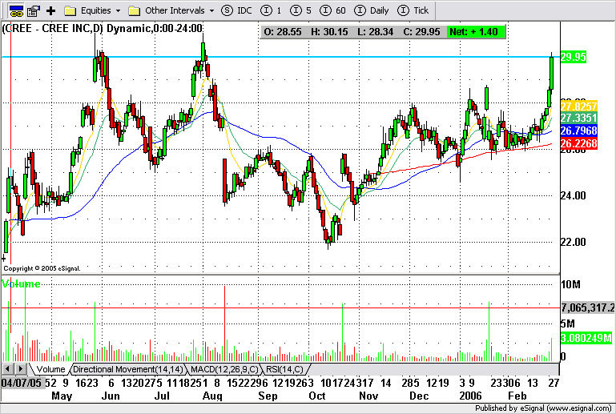The image size is (616, 414).
Task: Click the symbol link icon in toolbar
Action: [16, 10]
